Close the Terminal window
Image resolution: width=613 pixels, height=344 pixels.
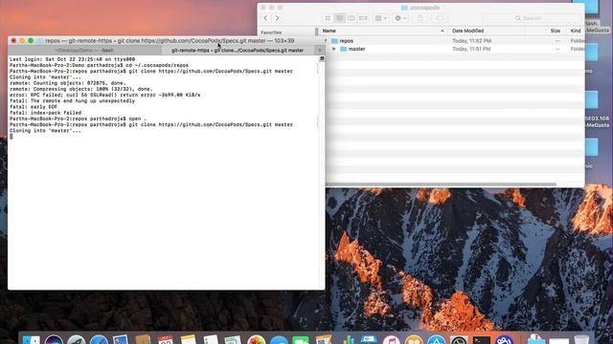[13, 40]
